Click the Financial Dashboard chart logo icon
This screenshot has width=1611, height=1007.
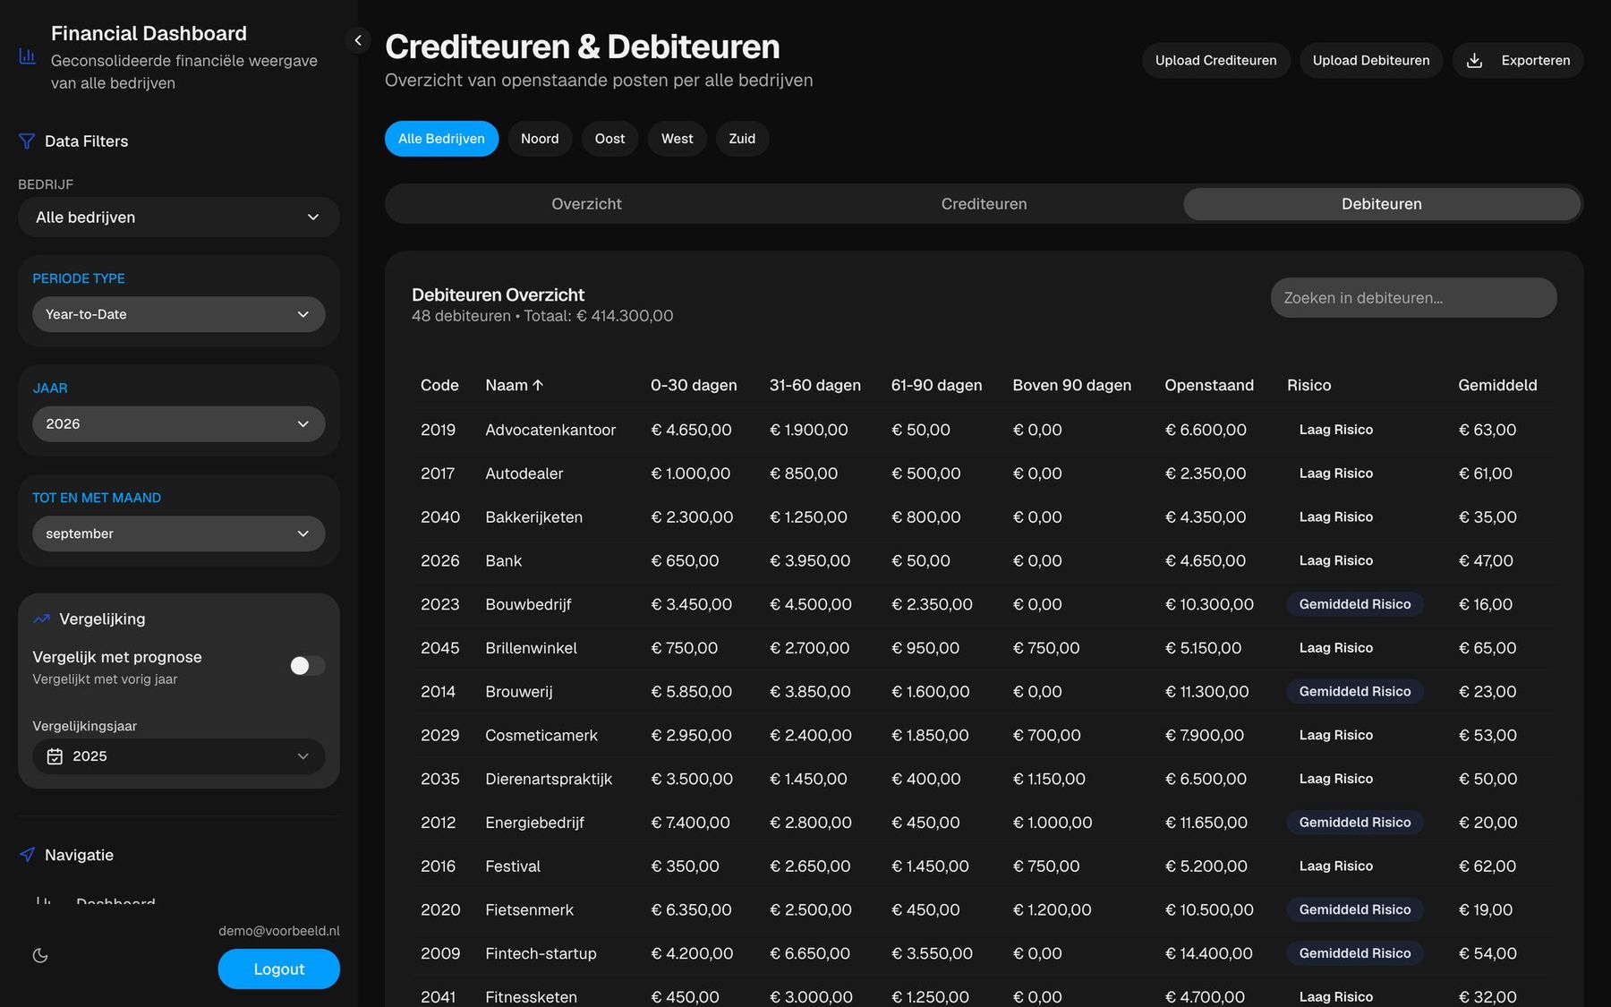click(27, 56)
